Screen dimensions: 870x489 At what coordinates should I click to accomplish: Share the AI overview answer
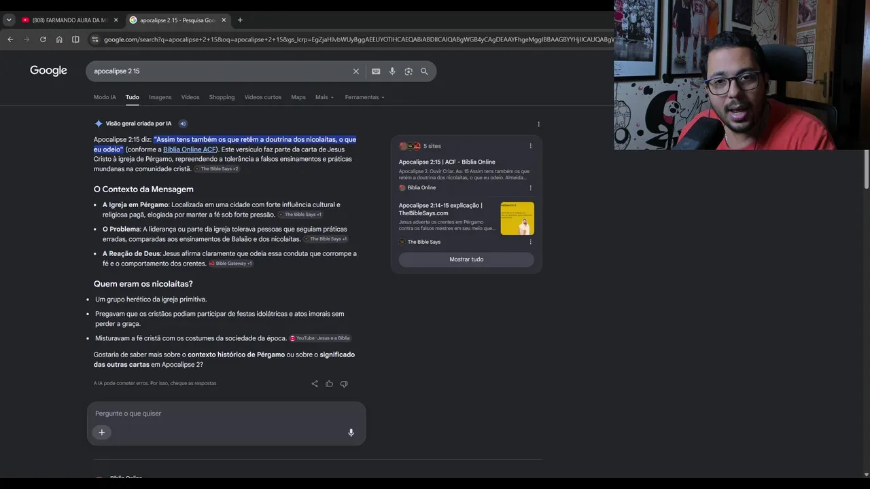315,384
